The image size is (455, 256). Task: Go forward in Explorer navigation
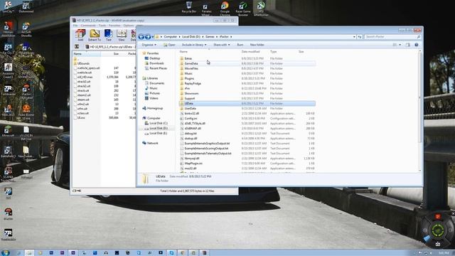point(148,37)
